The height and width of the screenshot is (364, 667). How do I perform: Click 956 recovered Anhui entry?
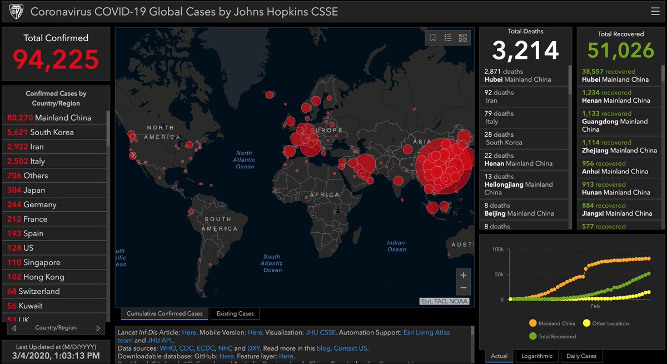click(x=619, y=168)
